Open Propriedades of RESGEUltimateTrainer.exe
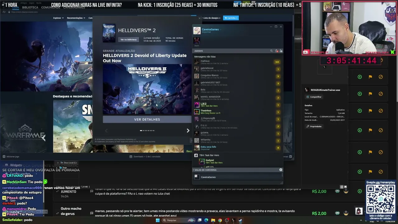 pos(314,126)
